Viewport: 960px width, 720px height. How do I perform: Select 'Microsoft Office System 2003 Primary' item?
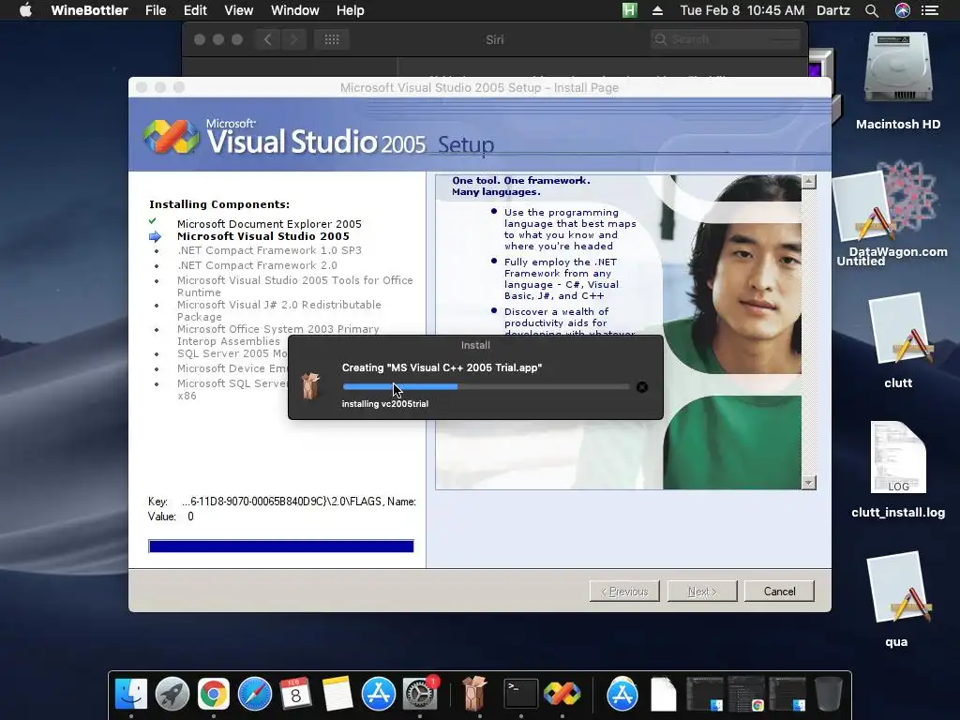[x=277, y=335]
